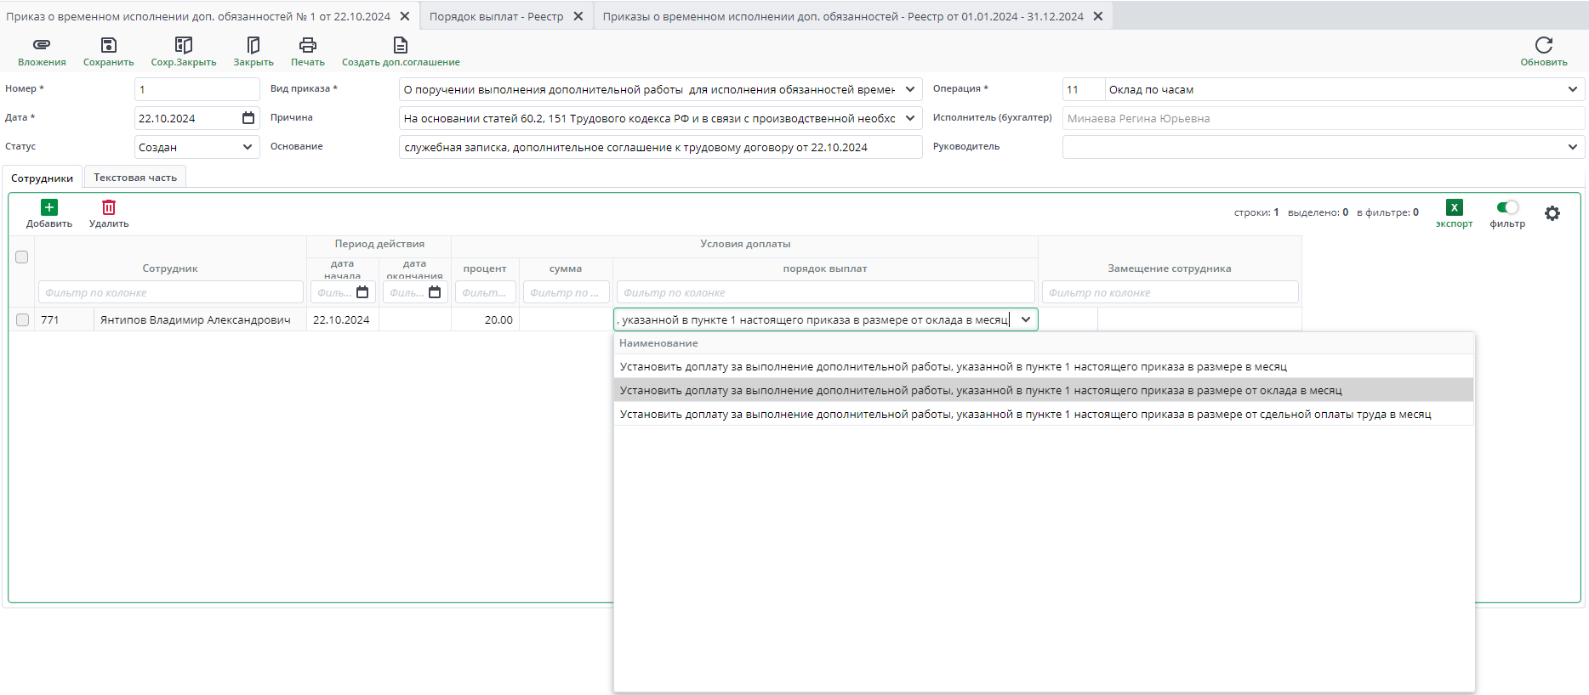This screenshot has height=695, width=1589.
Task: Switch to Порядок выплат - Реестр tab
Action: tap(496, 16)
